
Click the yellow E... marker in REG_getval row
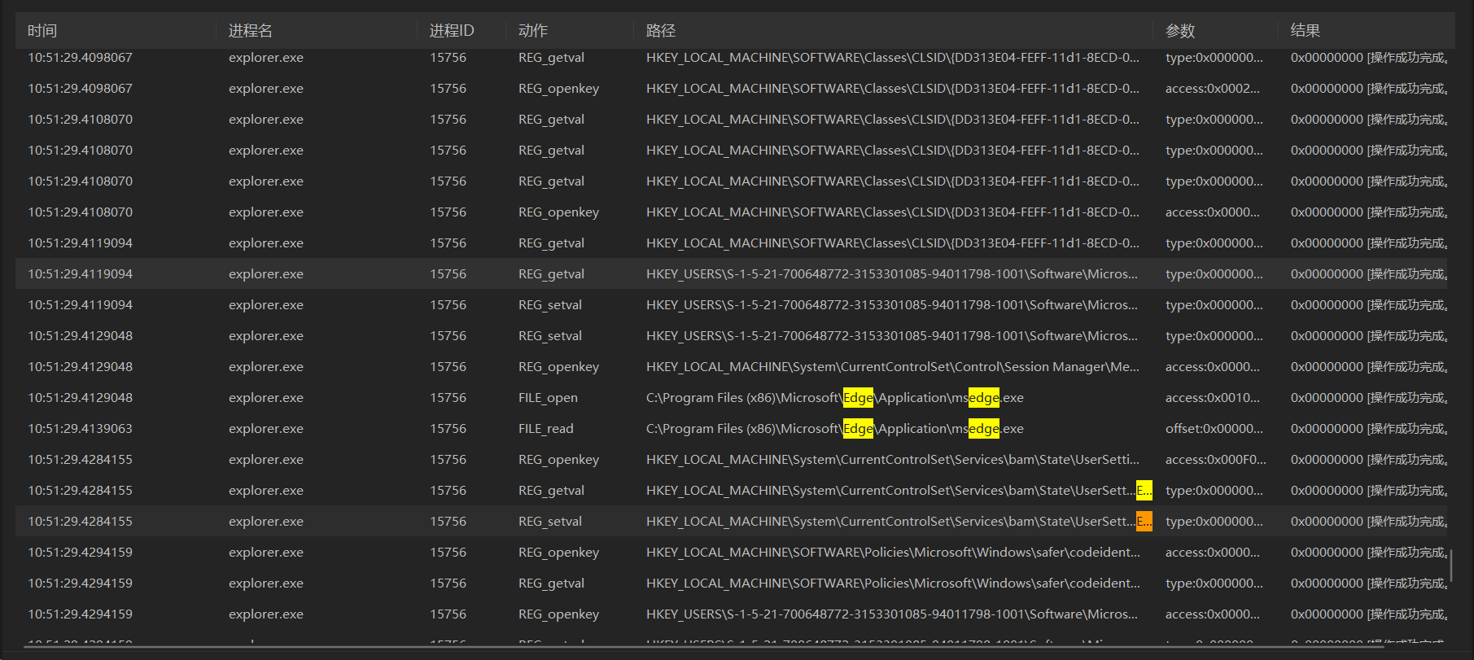(x=1144, y=491)
